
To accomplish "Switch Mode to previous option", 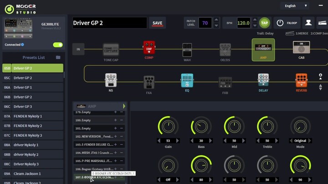I will [291, 140].
